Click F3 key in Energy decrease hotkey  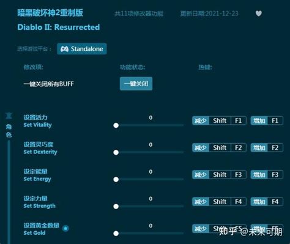coord(239,175)
